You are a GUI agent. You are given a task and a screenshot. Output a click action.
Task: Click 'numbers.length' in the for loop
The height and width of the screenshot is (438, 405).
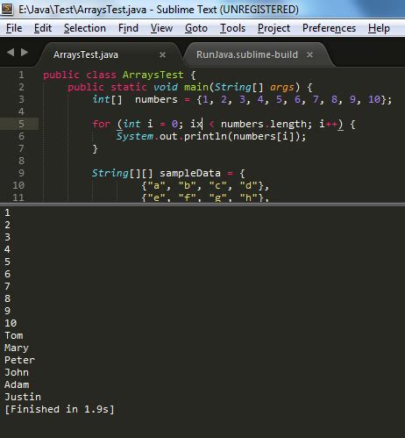click(x=264, y=124)
